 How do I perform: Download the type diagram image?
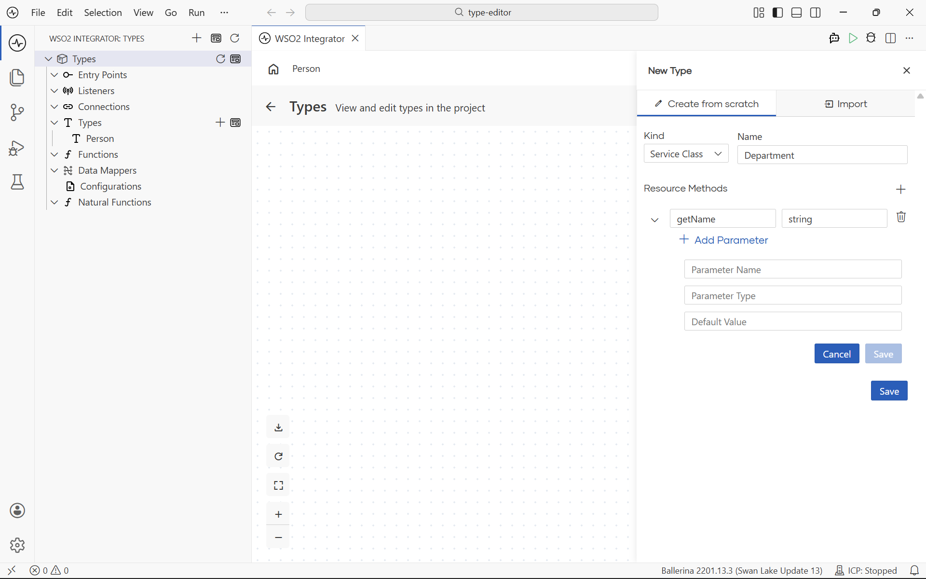coord(278,427)
